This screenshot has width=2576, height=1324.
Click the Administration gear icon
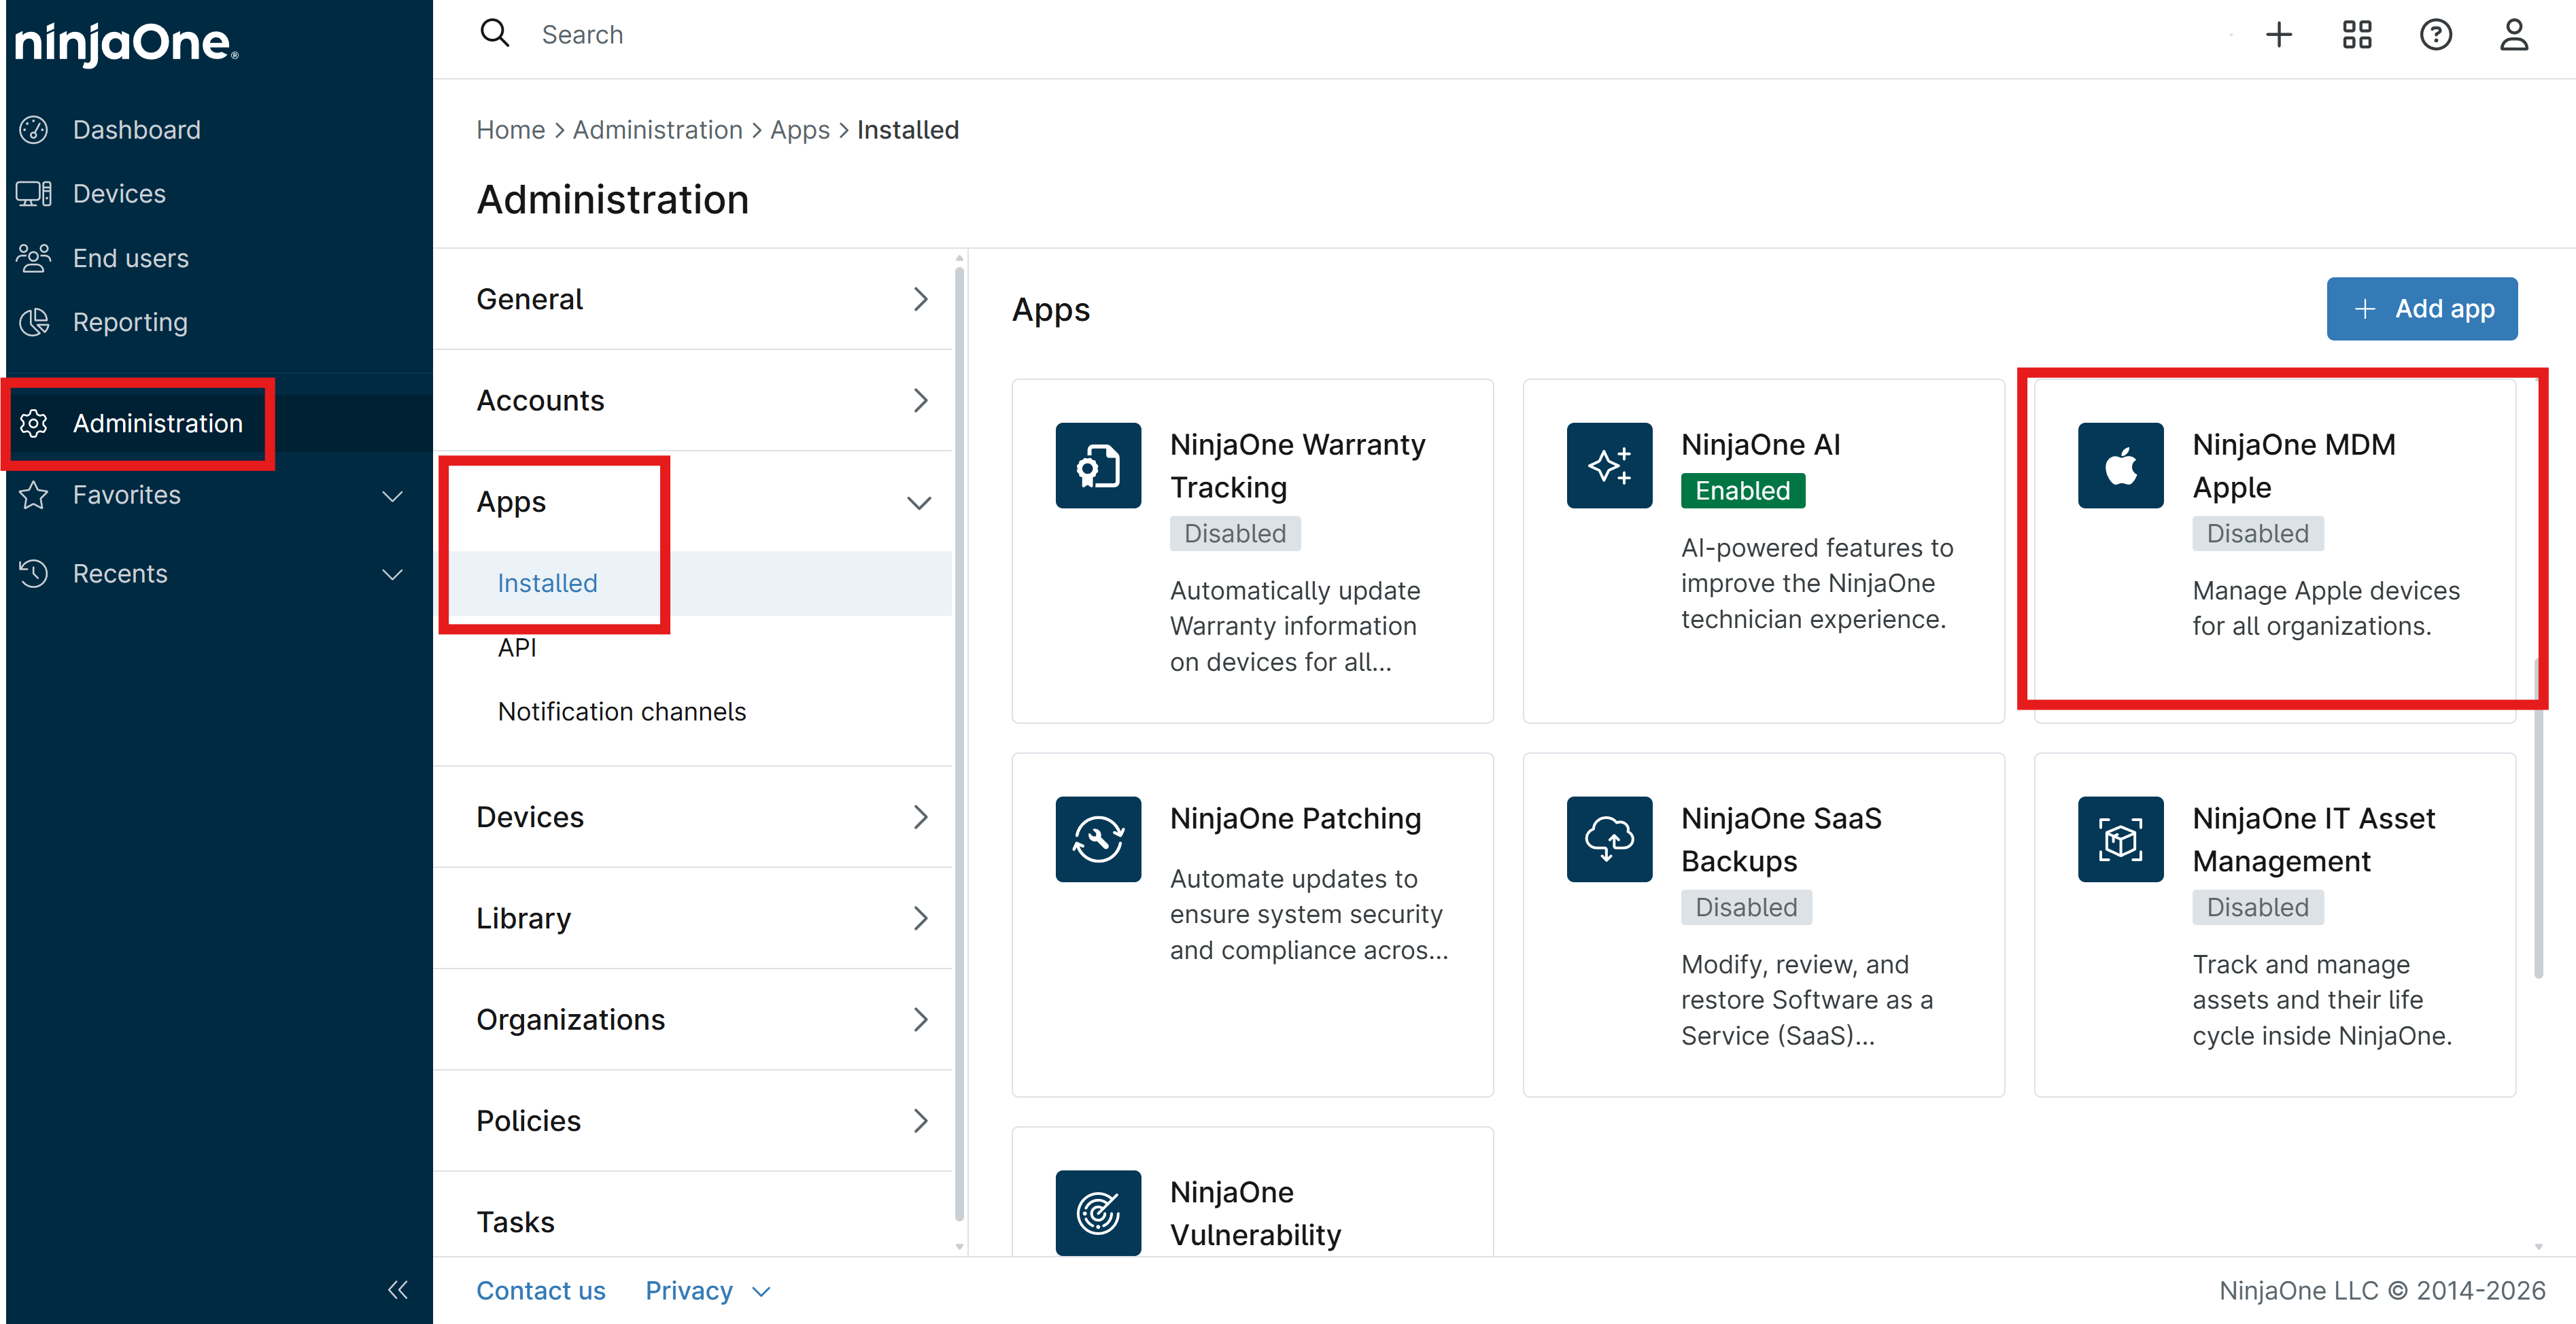point(34,423)
